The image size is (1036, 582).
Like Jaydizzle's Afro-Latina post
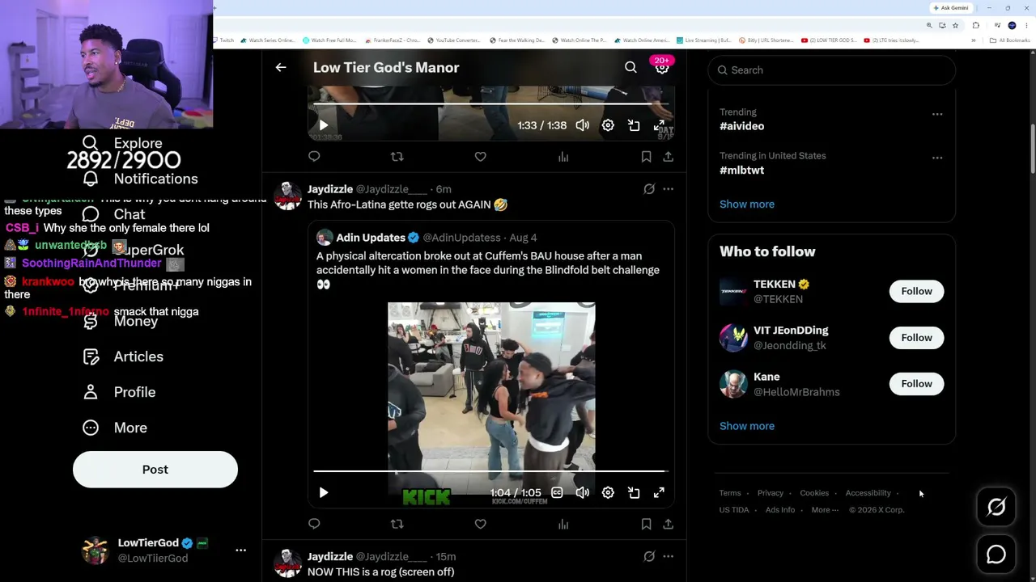coord(480,524)
